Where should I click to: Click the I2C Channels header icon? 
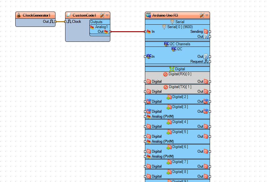[166, 44]
